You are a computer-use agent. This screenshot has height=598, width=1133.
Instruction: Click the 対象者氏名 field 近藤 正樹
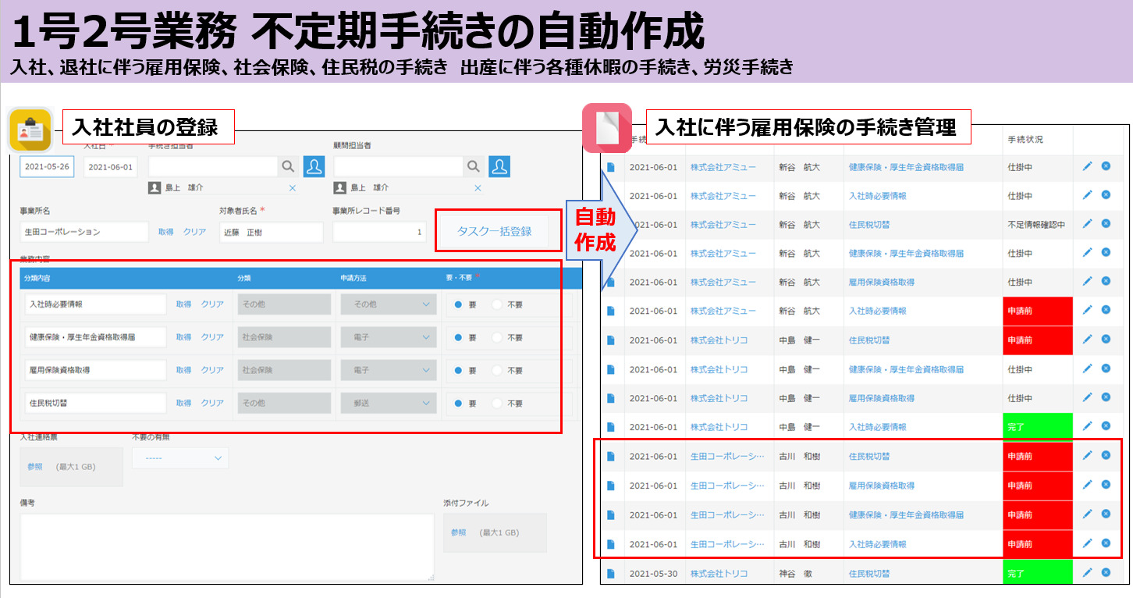tap(272, 232)
